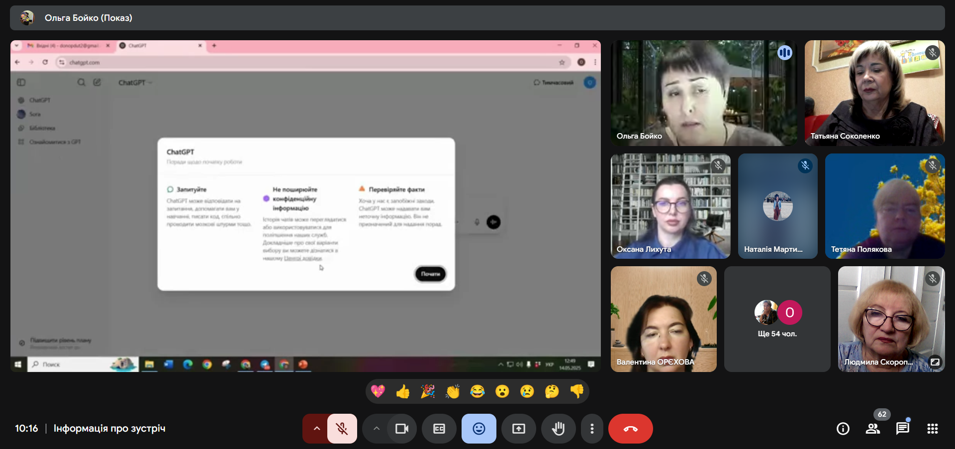
Task: Send the thumbs down reaction
Action: (577, 391)
